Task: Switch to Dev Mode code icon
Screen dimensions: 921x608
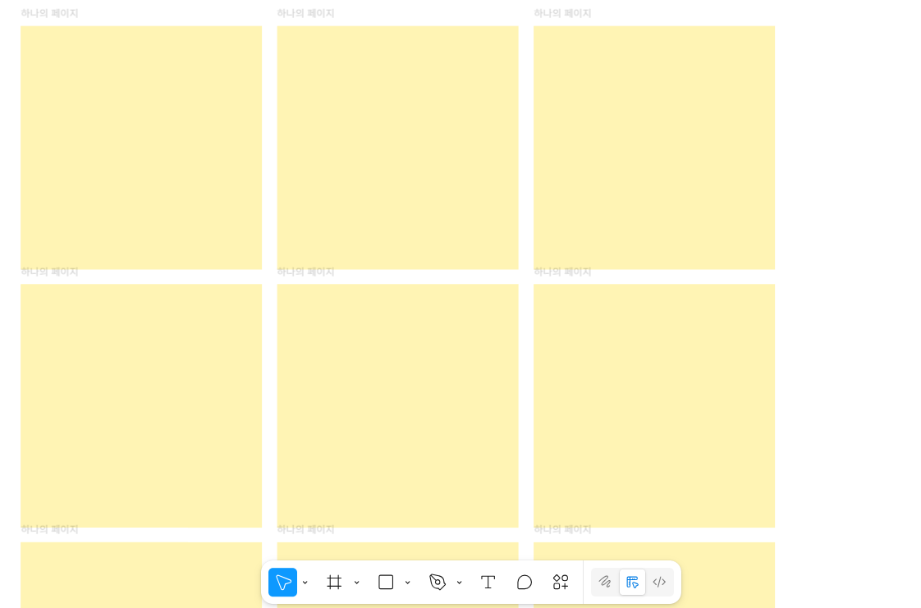Action: coord(659,583)
